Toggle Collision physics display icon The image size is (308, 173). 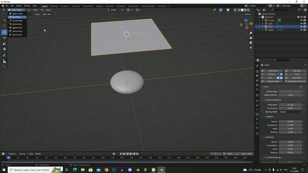[x=281, y=74]
